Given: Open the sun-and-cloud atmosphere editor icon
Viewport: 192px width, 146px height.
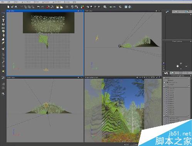Looking at the screenshot, I should click(x=58, y=7).
